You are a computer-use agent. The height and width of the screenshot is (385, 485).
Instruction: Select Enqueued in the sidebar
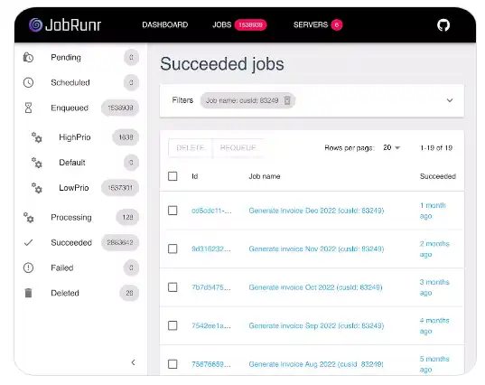point(80,108)
